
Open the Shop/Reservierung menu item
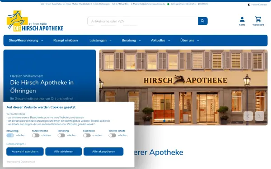[x=23, y=41]
